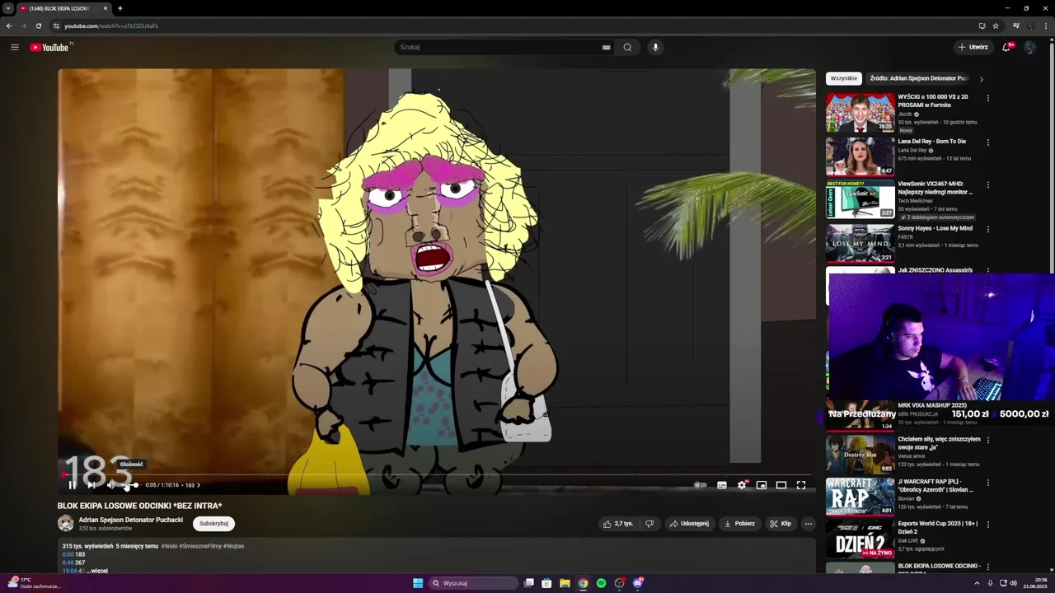Open the Windows Start menu

tap(418, 583)
